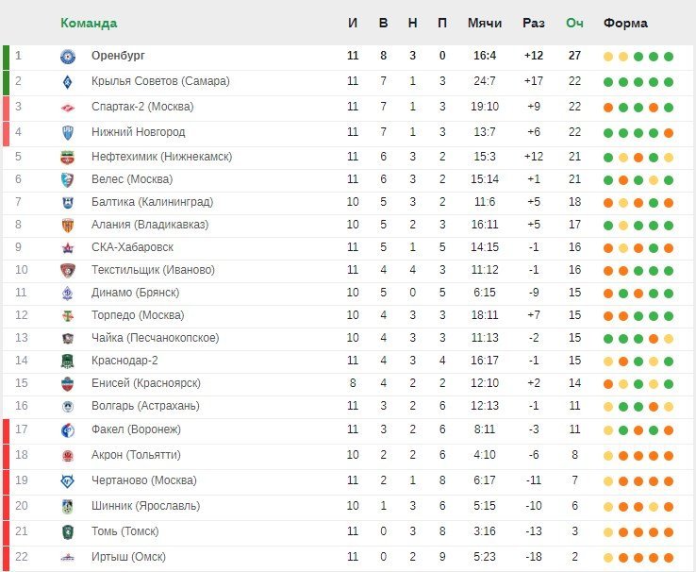This screenshot has height=572, width=696.
Task: Click Акрон's first yellow form dot
Action: click(608, 456)
